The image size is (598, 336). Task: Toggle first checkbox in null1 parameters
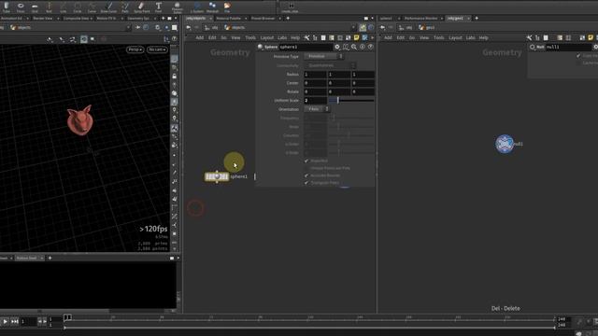(x=578, y=56)
